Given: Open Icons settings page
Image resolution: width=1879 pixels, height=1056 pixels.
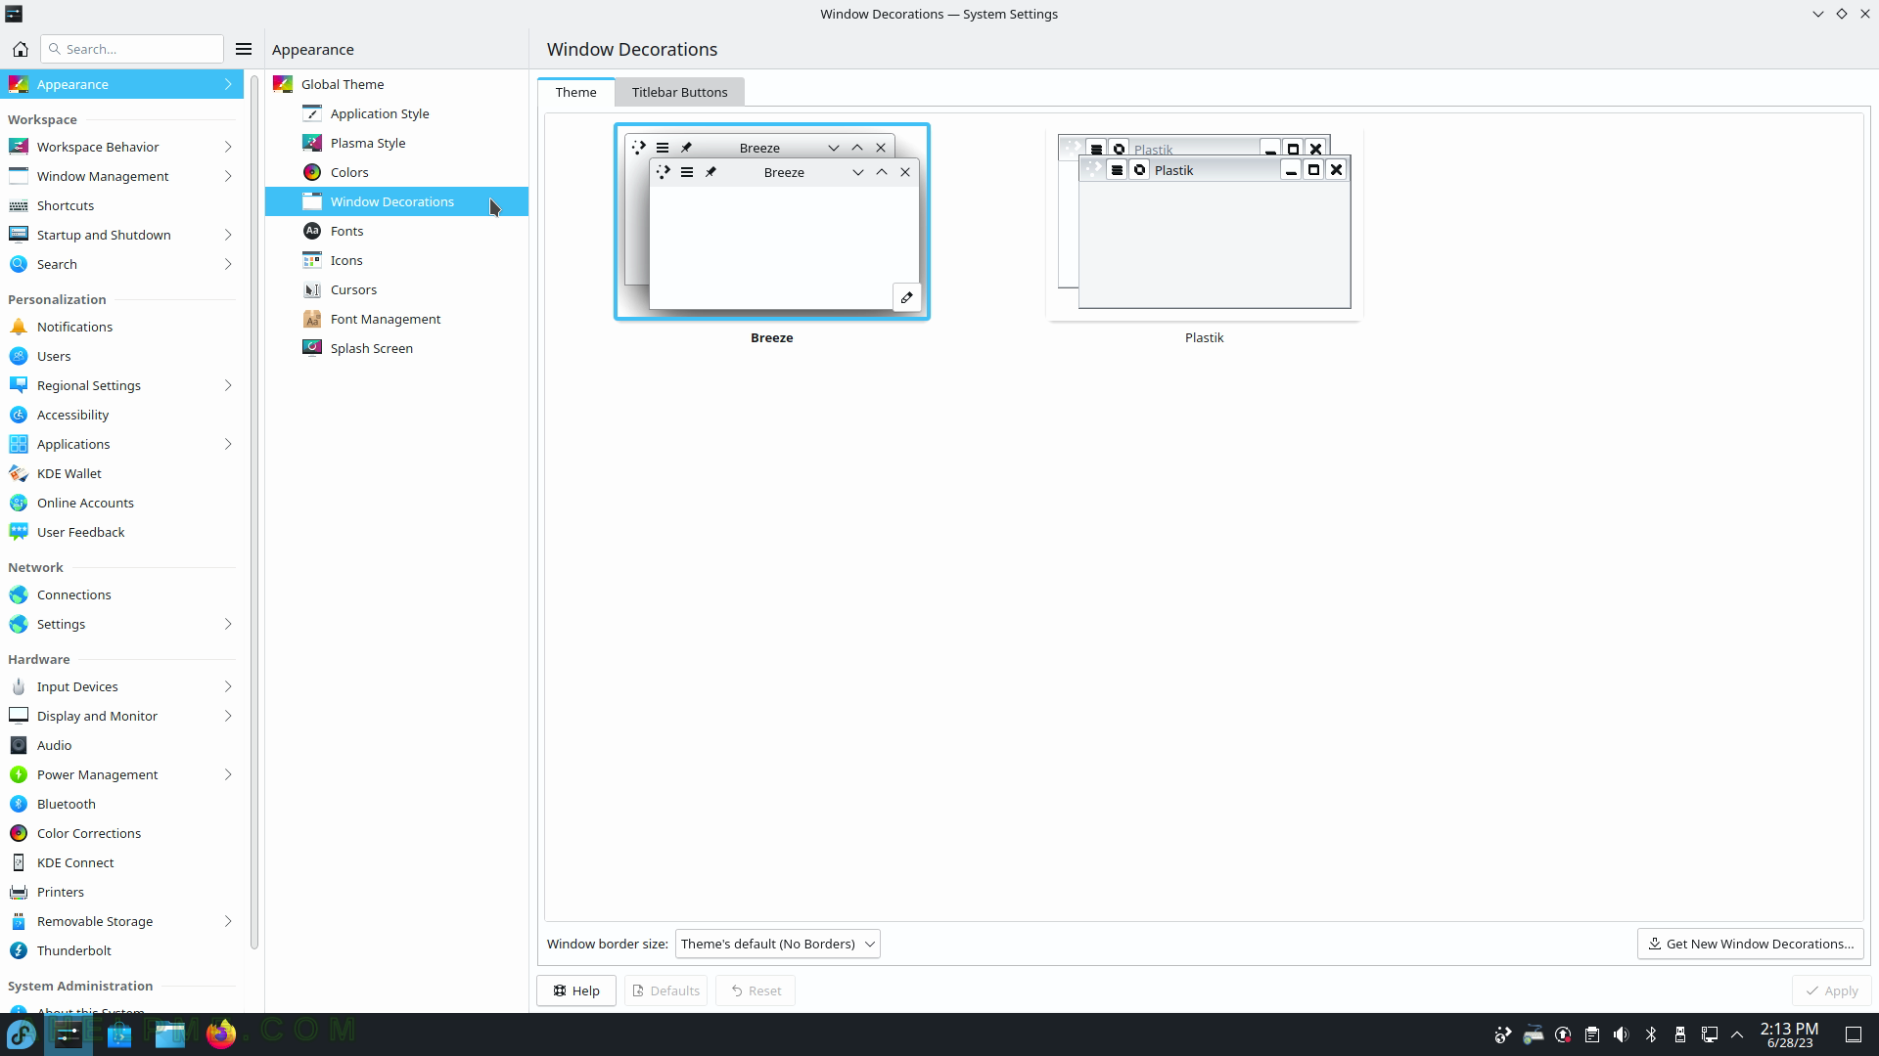Looking at the screenshot, I should tap(396, 260).
